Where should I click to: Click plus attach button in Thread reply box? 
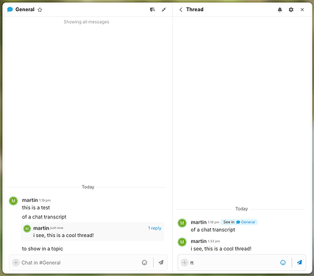point(185,263)
